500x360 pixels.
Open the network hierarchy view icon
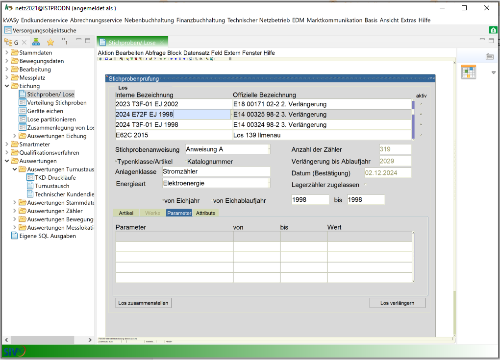[x=36, y=42]
